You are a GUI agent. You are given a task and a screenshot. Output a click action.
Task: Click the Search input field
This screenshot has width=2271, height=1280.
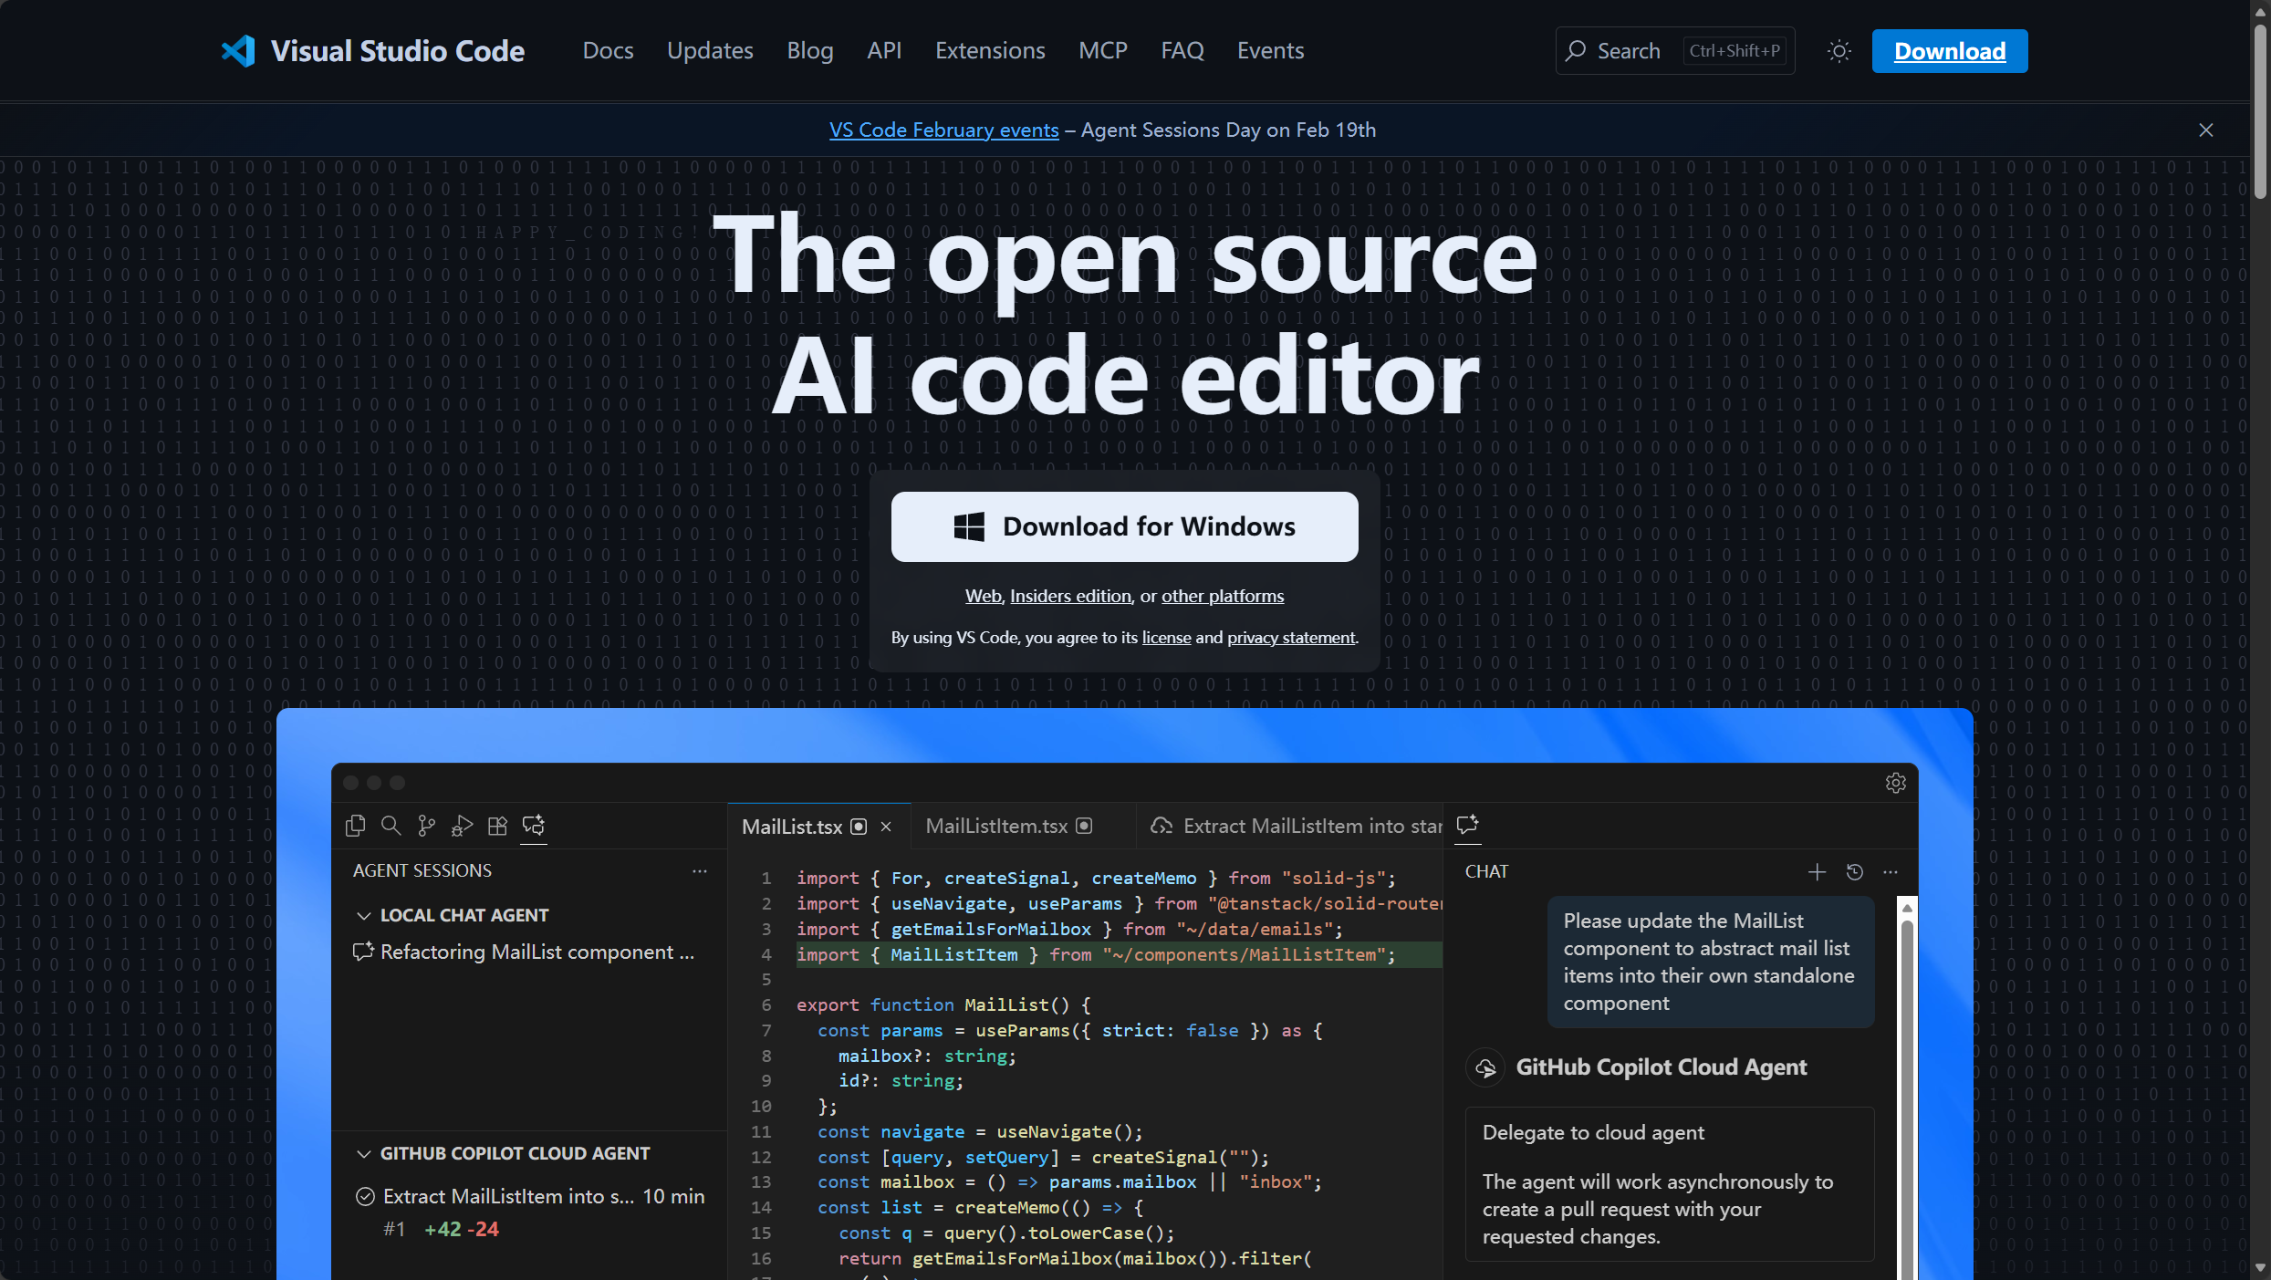[1627, 51]
